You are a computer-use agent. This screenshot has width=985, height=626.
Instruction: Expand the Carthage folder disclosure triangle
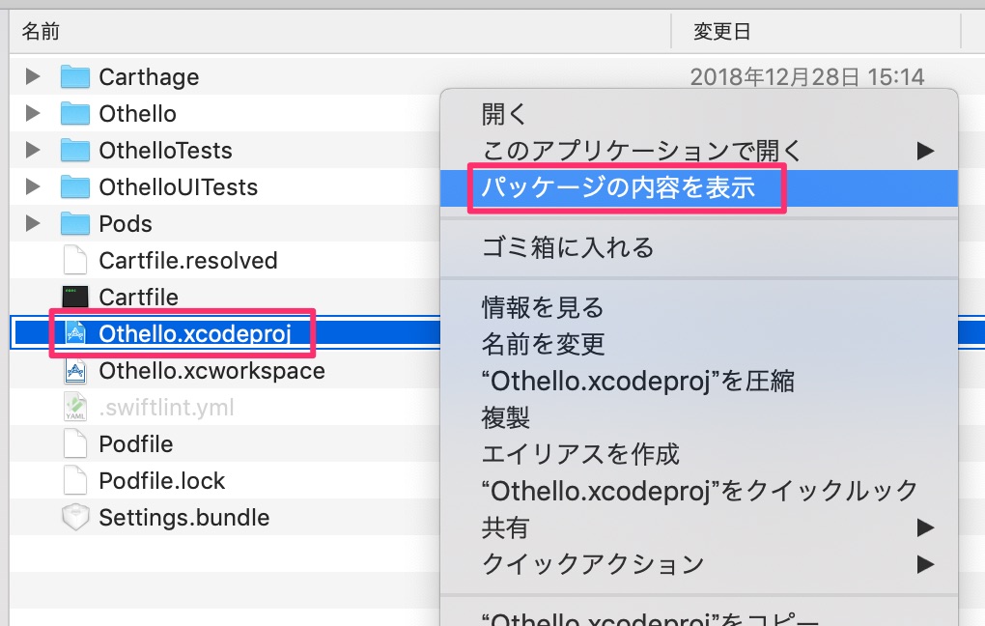32,76
